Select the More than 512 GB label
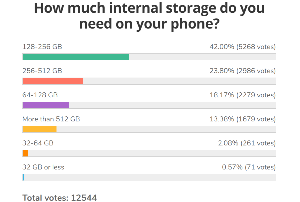 coord(51,119)
